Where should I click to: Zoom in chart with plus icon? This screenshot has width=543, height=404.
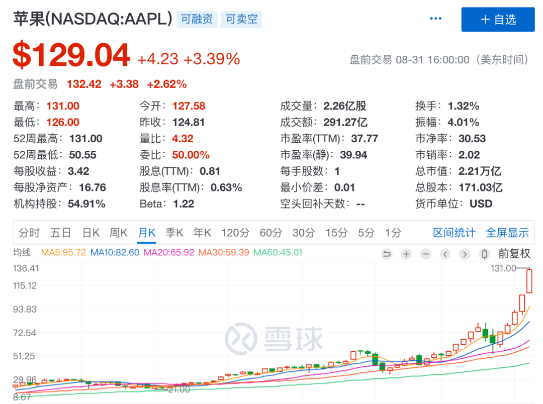pos(406,254)
